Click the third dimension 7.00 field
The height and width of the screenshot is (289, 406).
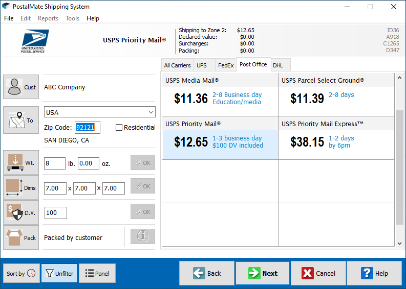(114, 188)
